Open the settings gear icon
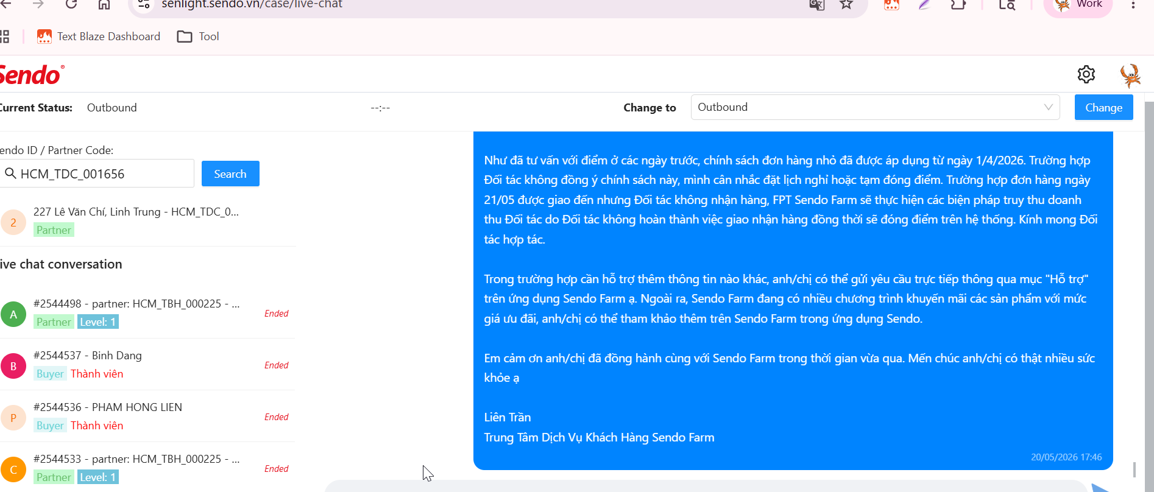The image size is (1154, 492). click(x=1086, y=74)
